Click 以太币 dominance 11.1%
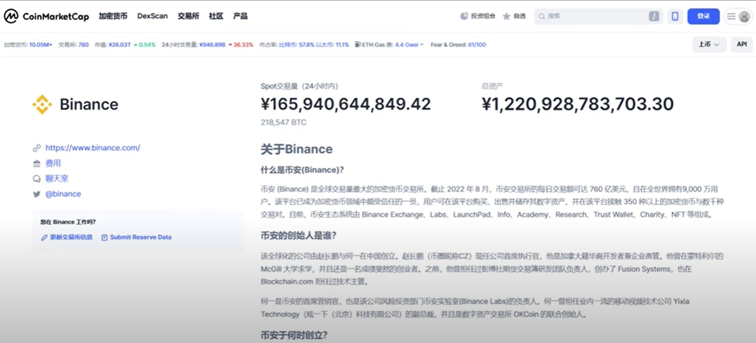Image resolution: width=756 pixels, height=343 pixels. tap(343, 45)
